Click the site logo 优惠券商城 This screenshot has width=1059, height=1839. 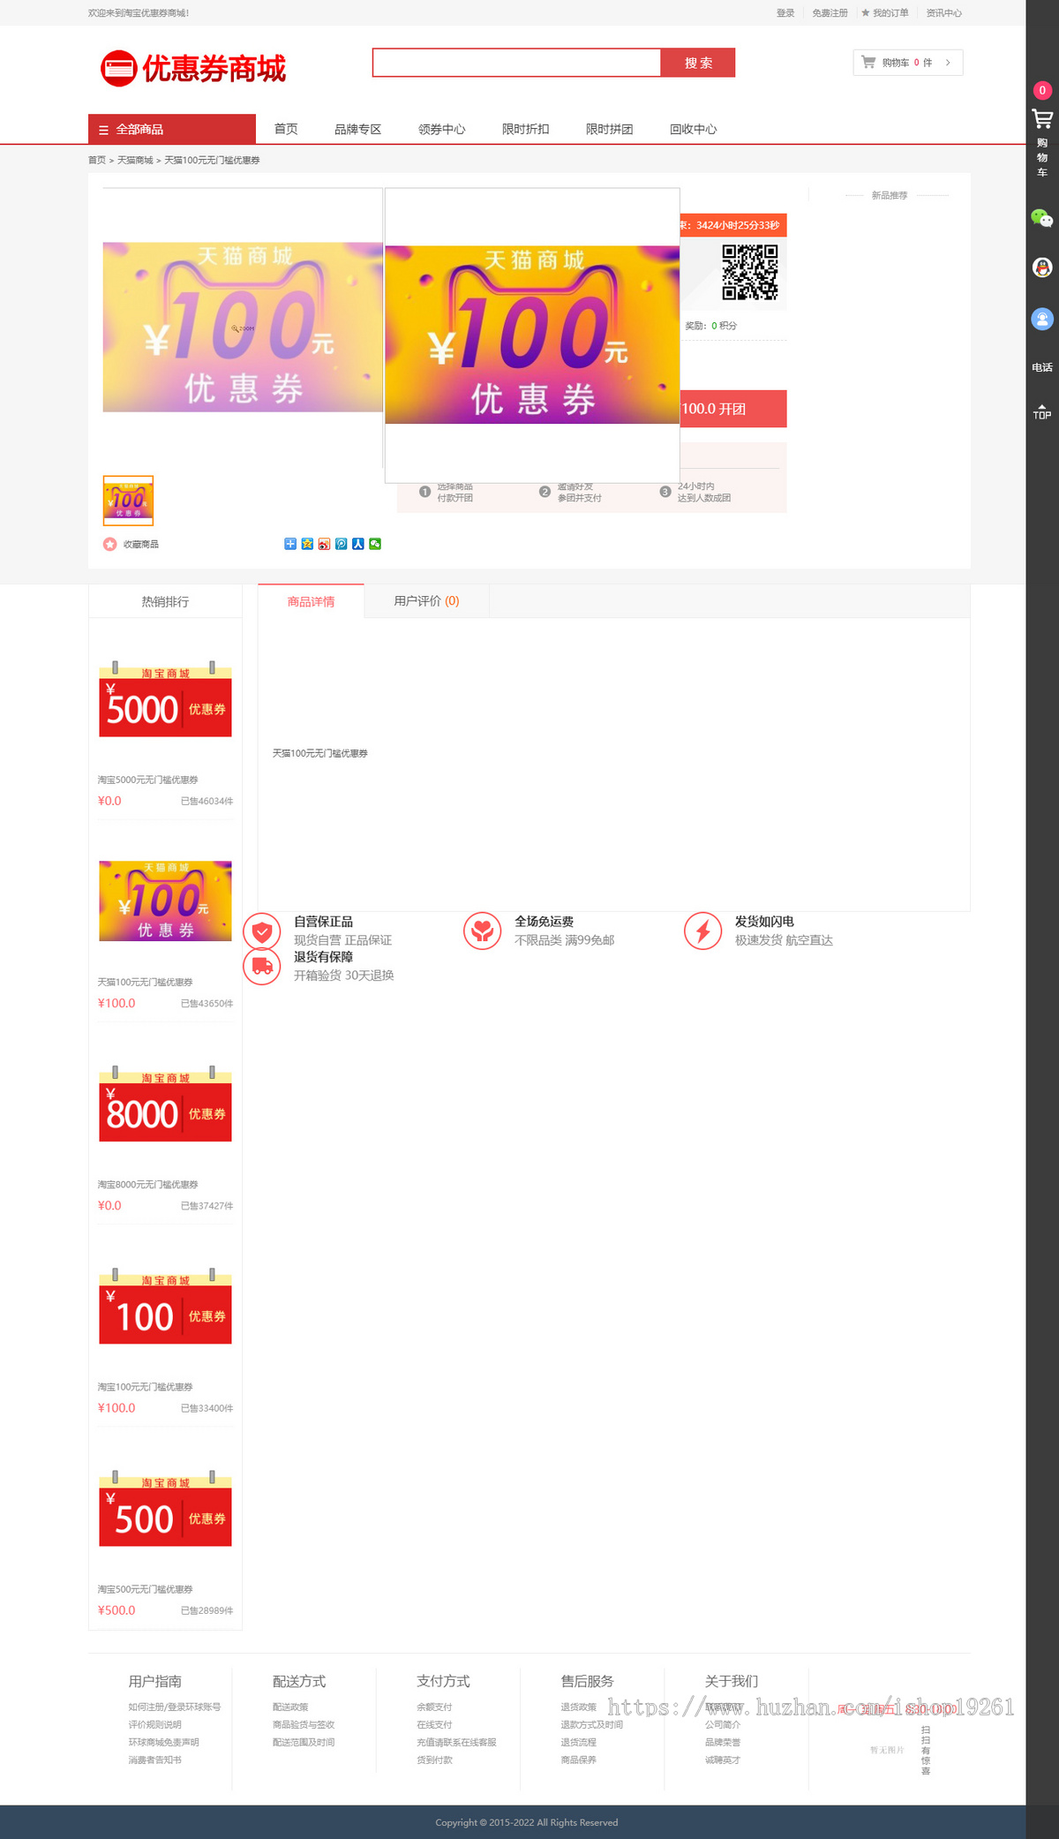tap(193, 68)
